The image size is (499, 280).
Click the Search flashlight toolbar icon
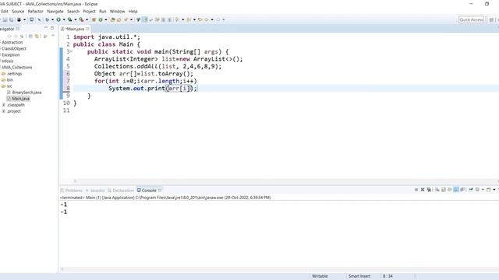[126, 19]
